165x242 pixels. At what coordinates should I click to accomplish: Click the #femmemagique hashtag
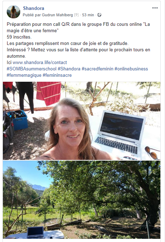24,75
